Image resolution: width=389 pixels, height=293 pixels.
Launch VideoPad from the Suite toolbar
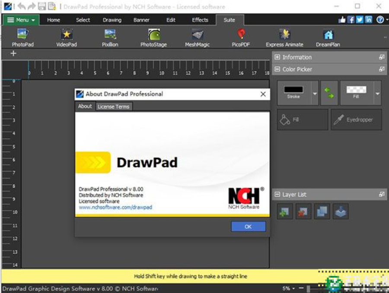point(67,38)
